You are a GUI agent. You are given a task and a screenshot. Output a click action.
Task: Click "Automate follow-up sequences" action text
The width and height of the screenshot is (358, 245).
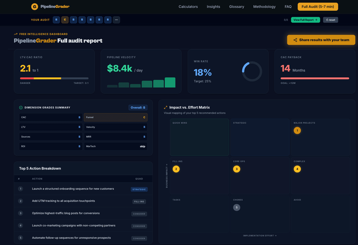point(71,238)
